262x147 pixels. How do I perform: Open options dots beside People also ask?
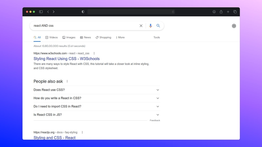coord(67,81)
